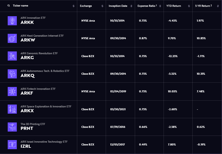The image size is (222, 154).
Task: Sort by Ticker name using its sort arrows
Action: pos(74,6)
